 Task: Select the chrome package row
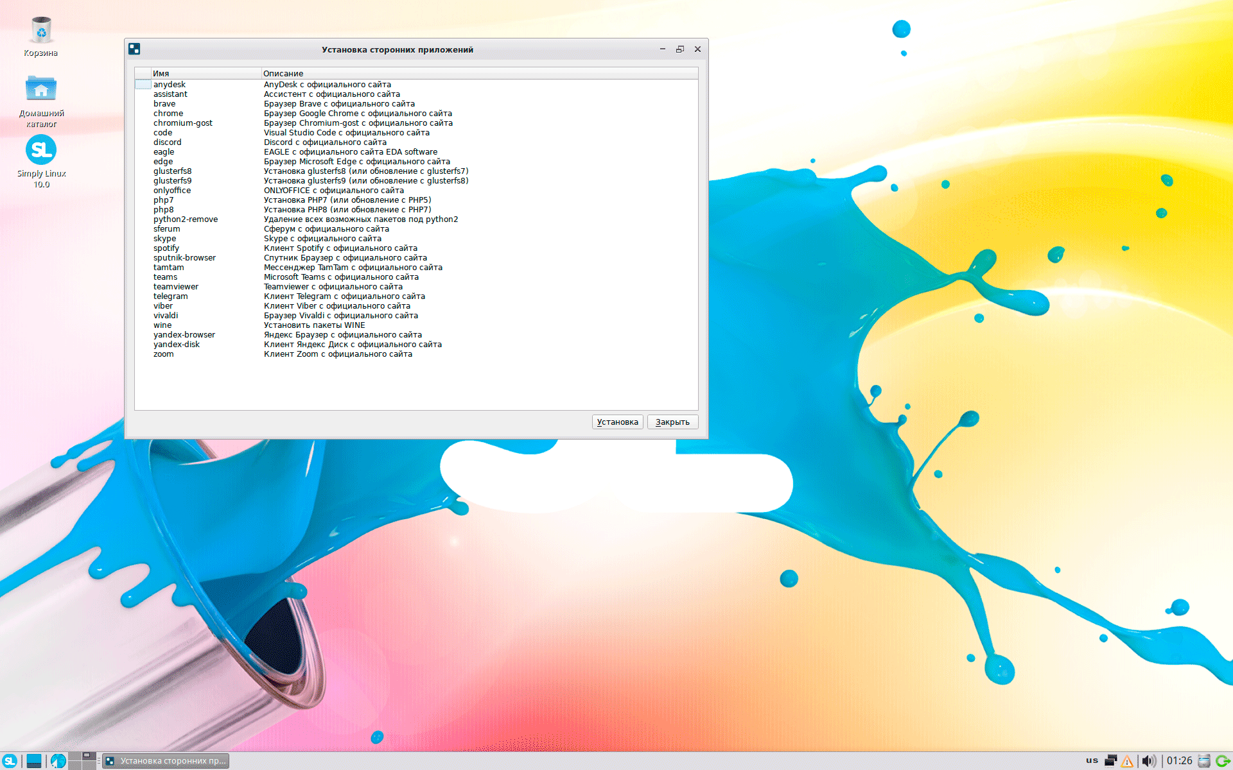pos(168,114)
